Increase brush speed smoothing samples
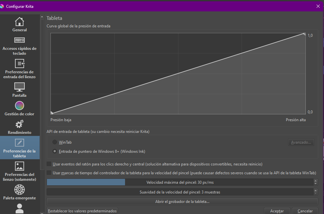324x214 pixels. tap(315, 191)
